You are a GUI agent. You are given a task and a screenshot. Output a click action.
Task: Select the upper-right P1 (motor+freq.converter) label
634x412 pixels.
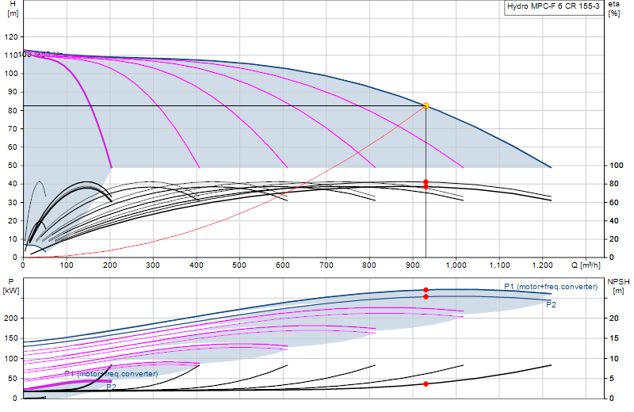tap(551, 287)
